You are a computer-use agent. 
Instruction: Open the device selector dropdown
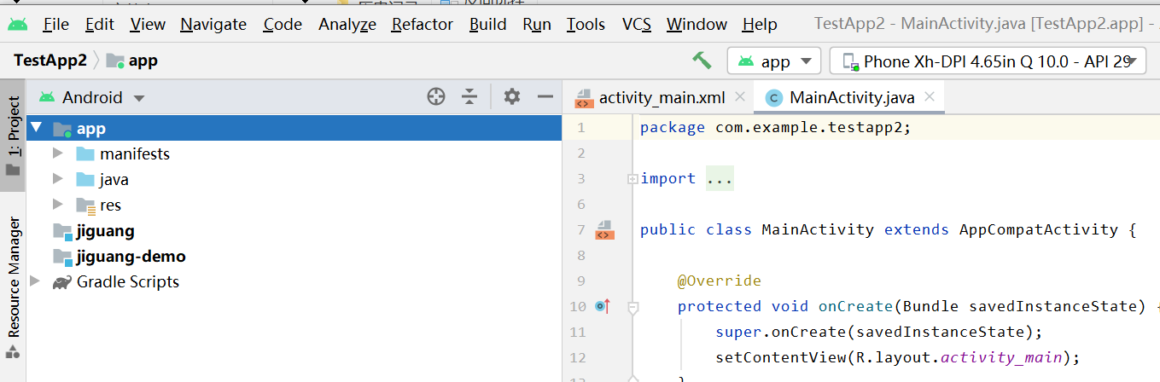(x=988, y=61)
